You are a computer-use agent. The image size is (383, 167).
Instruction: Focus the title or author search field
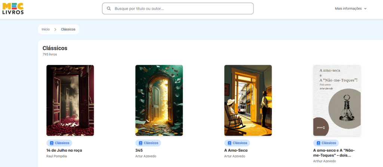click(178, 9)
